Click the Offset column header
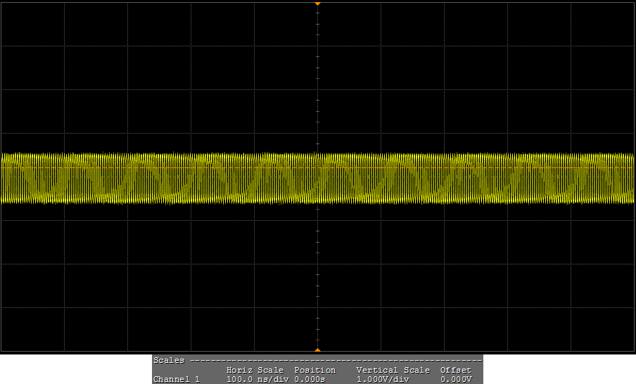 pos(455,370)
